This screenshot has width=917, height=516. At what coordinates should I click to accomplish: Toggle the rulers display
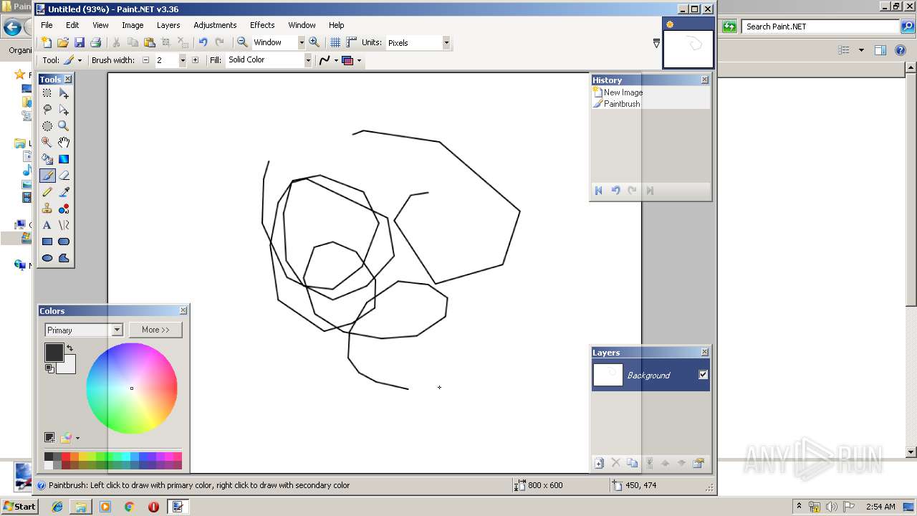pyautogui.click(x=352, y=42)
